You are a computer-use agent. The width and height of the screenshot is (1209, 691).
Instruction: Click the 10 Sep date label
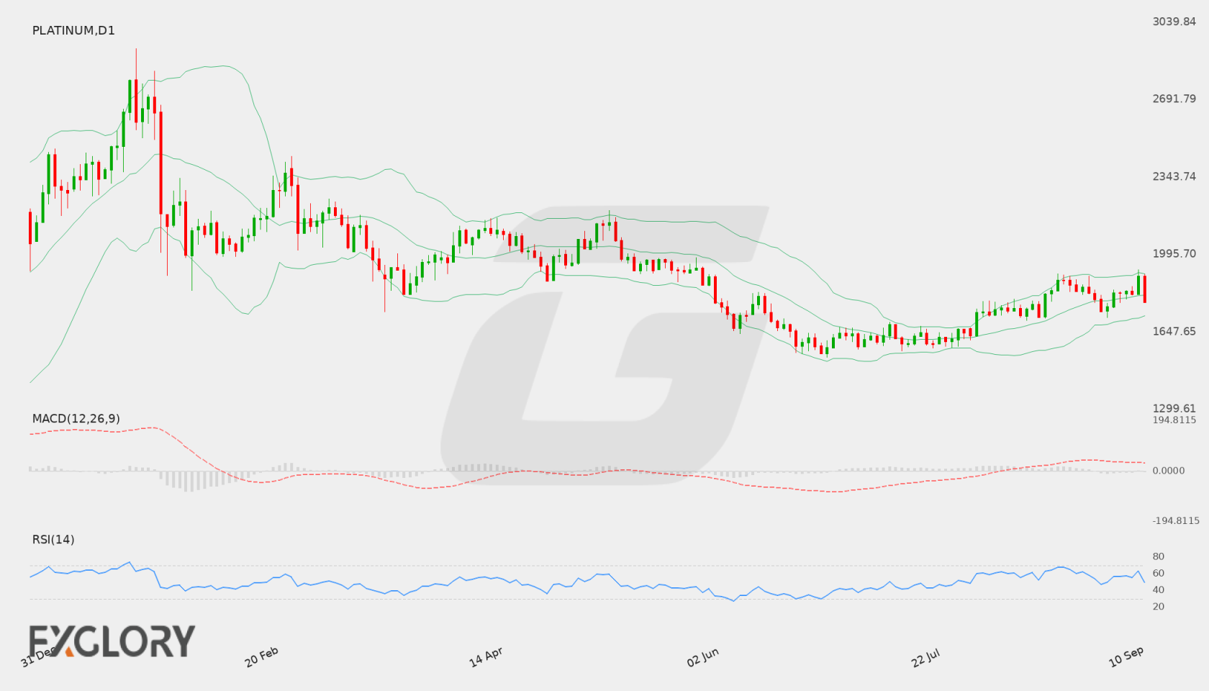pyautogui.click(x=1126, y=656)
